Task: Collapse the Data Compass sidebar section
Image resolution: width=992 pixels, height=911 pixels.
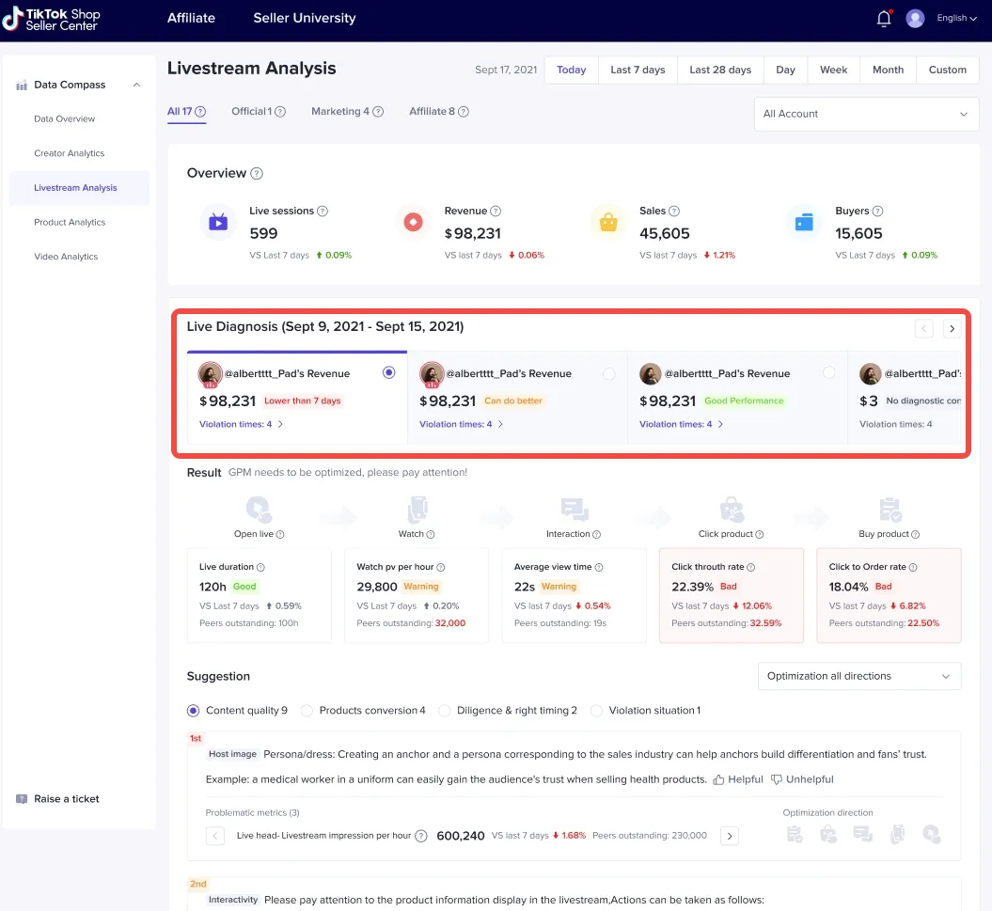Action: tap(136, 85)
